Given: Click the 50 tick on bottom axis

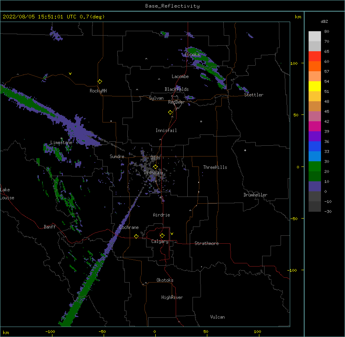Looking at the screenshot, I should pos(206,331).
